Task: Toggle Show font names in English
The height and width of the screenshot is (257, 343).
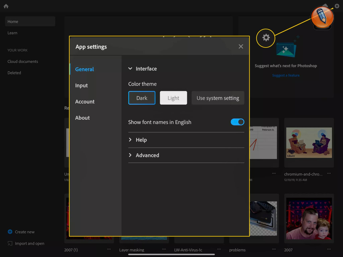Action: pyautogui.click(x=237, y=122)
